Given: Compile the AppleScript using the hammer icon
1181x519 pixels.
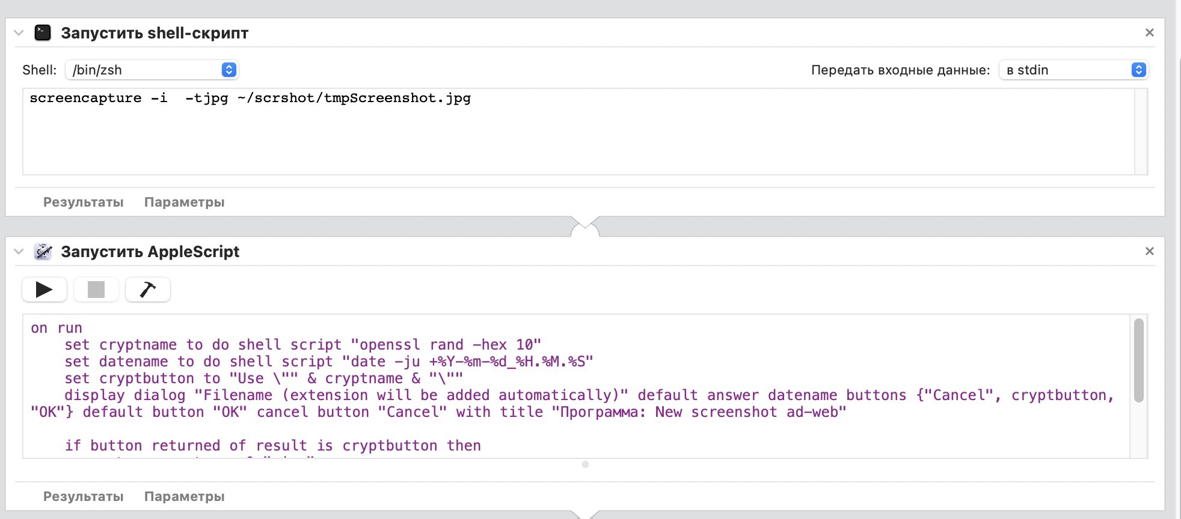Looking at the screenshot, I should click(x=147, y=290).
